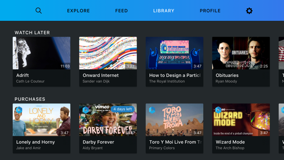Play Toro Y Moi Live From Trona thumbnail
284x160 pixels.
(174, 120)
